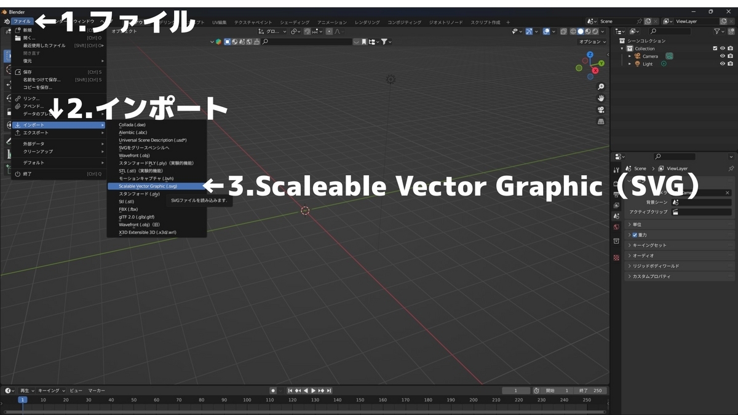Switch perspective/orthographic with the grid icon
This screenshot has width=738, height=415.
pyautogui.click(x=601, y=122)
